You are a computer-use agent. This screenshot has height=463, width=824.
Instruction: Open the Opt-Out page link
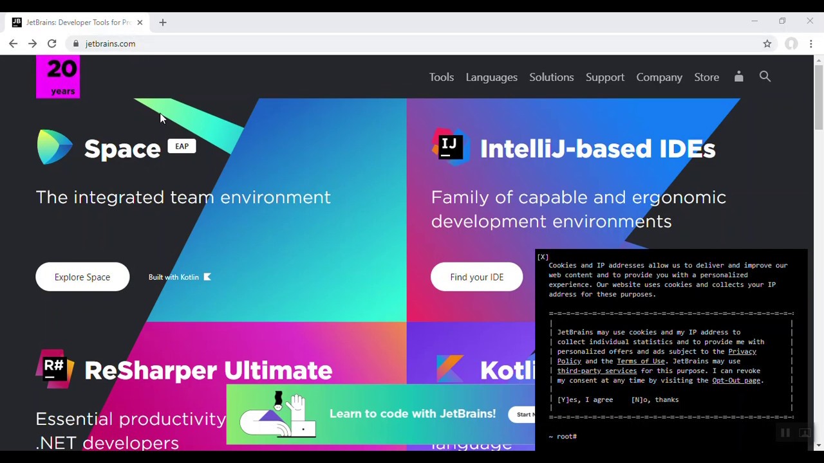[x=736, y=381]
